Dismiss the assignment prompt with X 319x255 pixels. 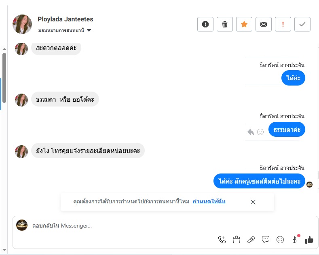pyautogui.click(x=253, y=202)
